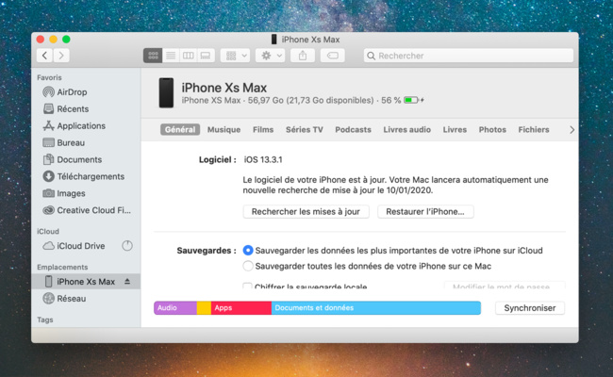Click the iPhone proxy icon in title bar
Viewport: 613px width, 377px height.
coord(274,39)
